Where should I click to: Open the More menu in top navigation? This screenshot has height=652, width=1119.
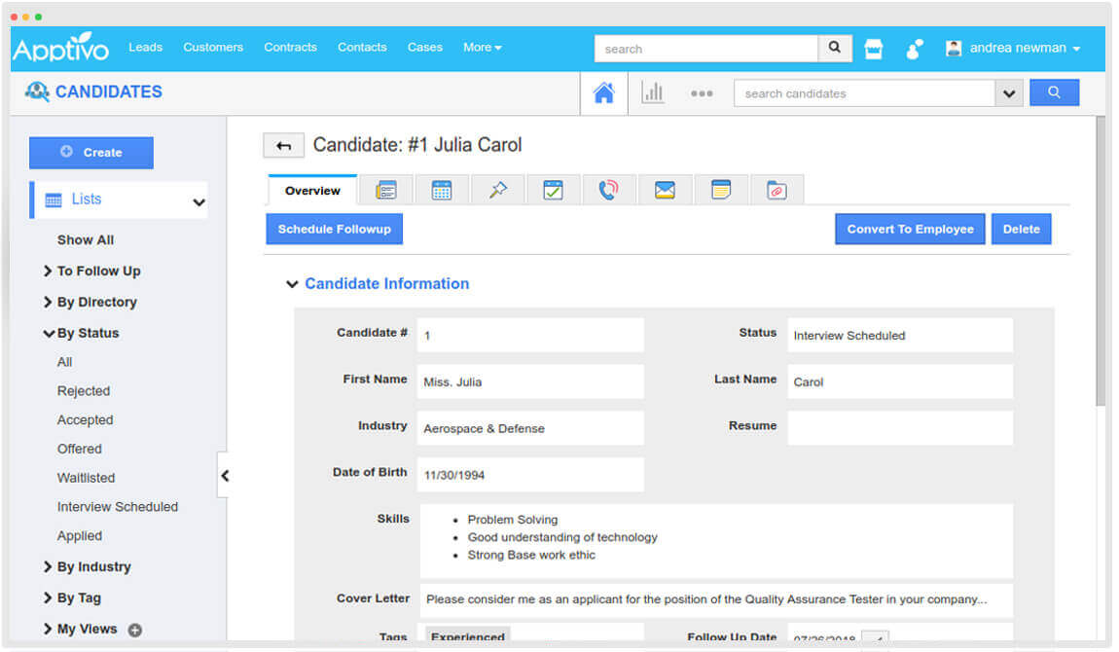(482, 47)
